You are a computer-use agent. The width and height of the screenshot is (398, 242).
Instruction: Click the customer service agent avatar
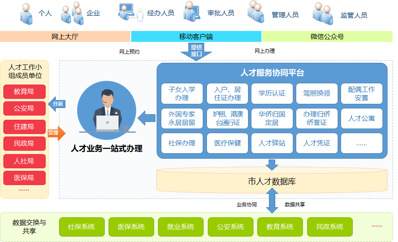coord(107,111)
